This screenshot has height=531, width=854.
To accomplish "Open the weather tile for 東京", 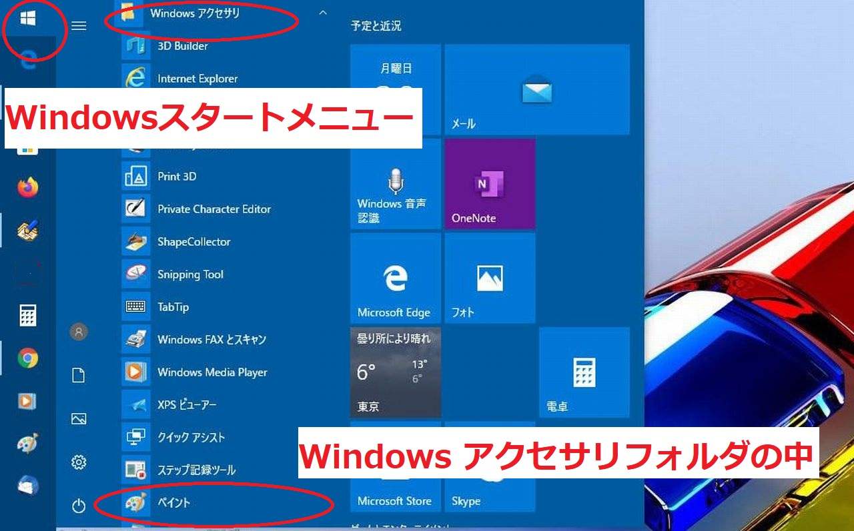I will [x=396, y=372].
